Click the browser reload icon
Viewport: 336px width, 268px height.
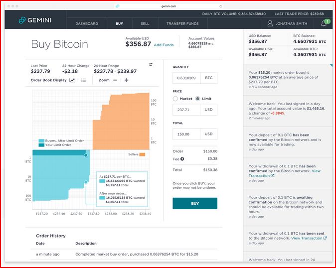pos(221,6)
